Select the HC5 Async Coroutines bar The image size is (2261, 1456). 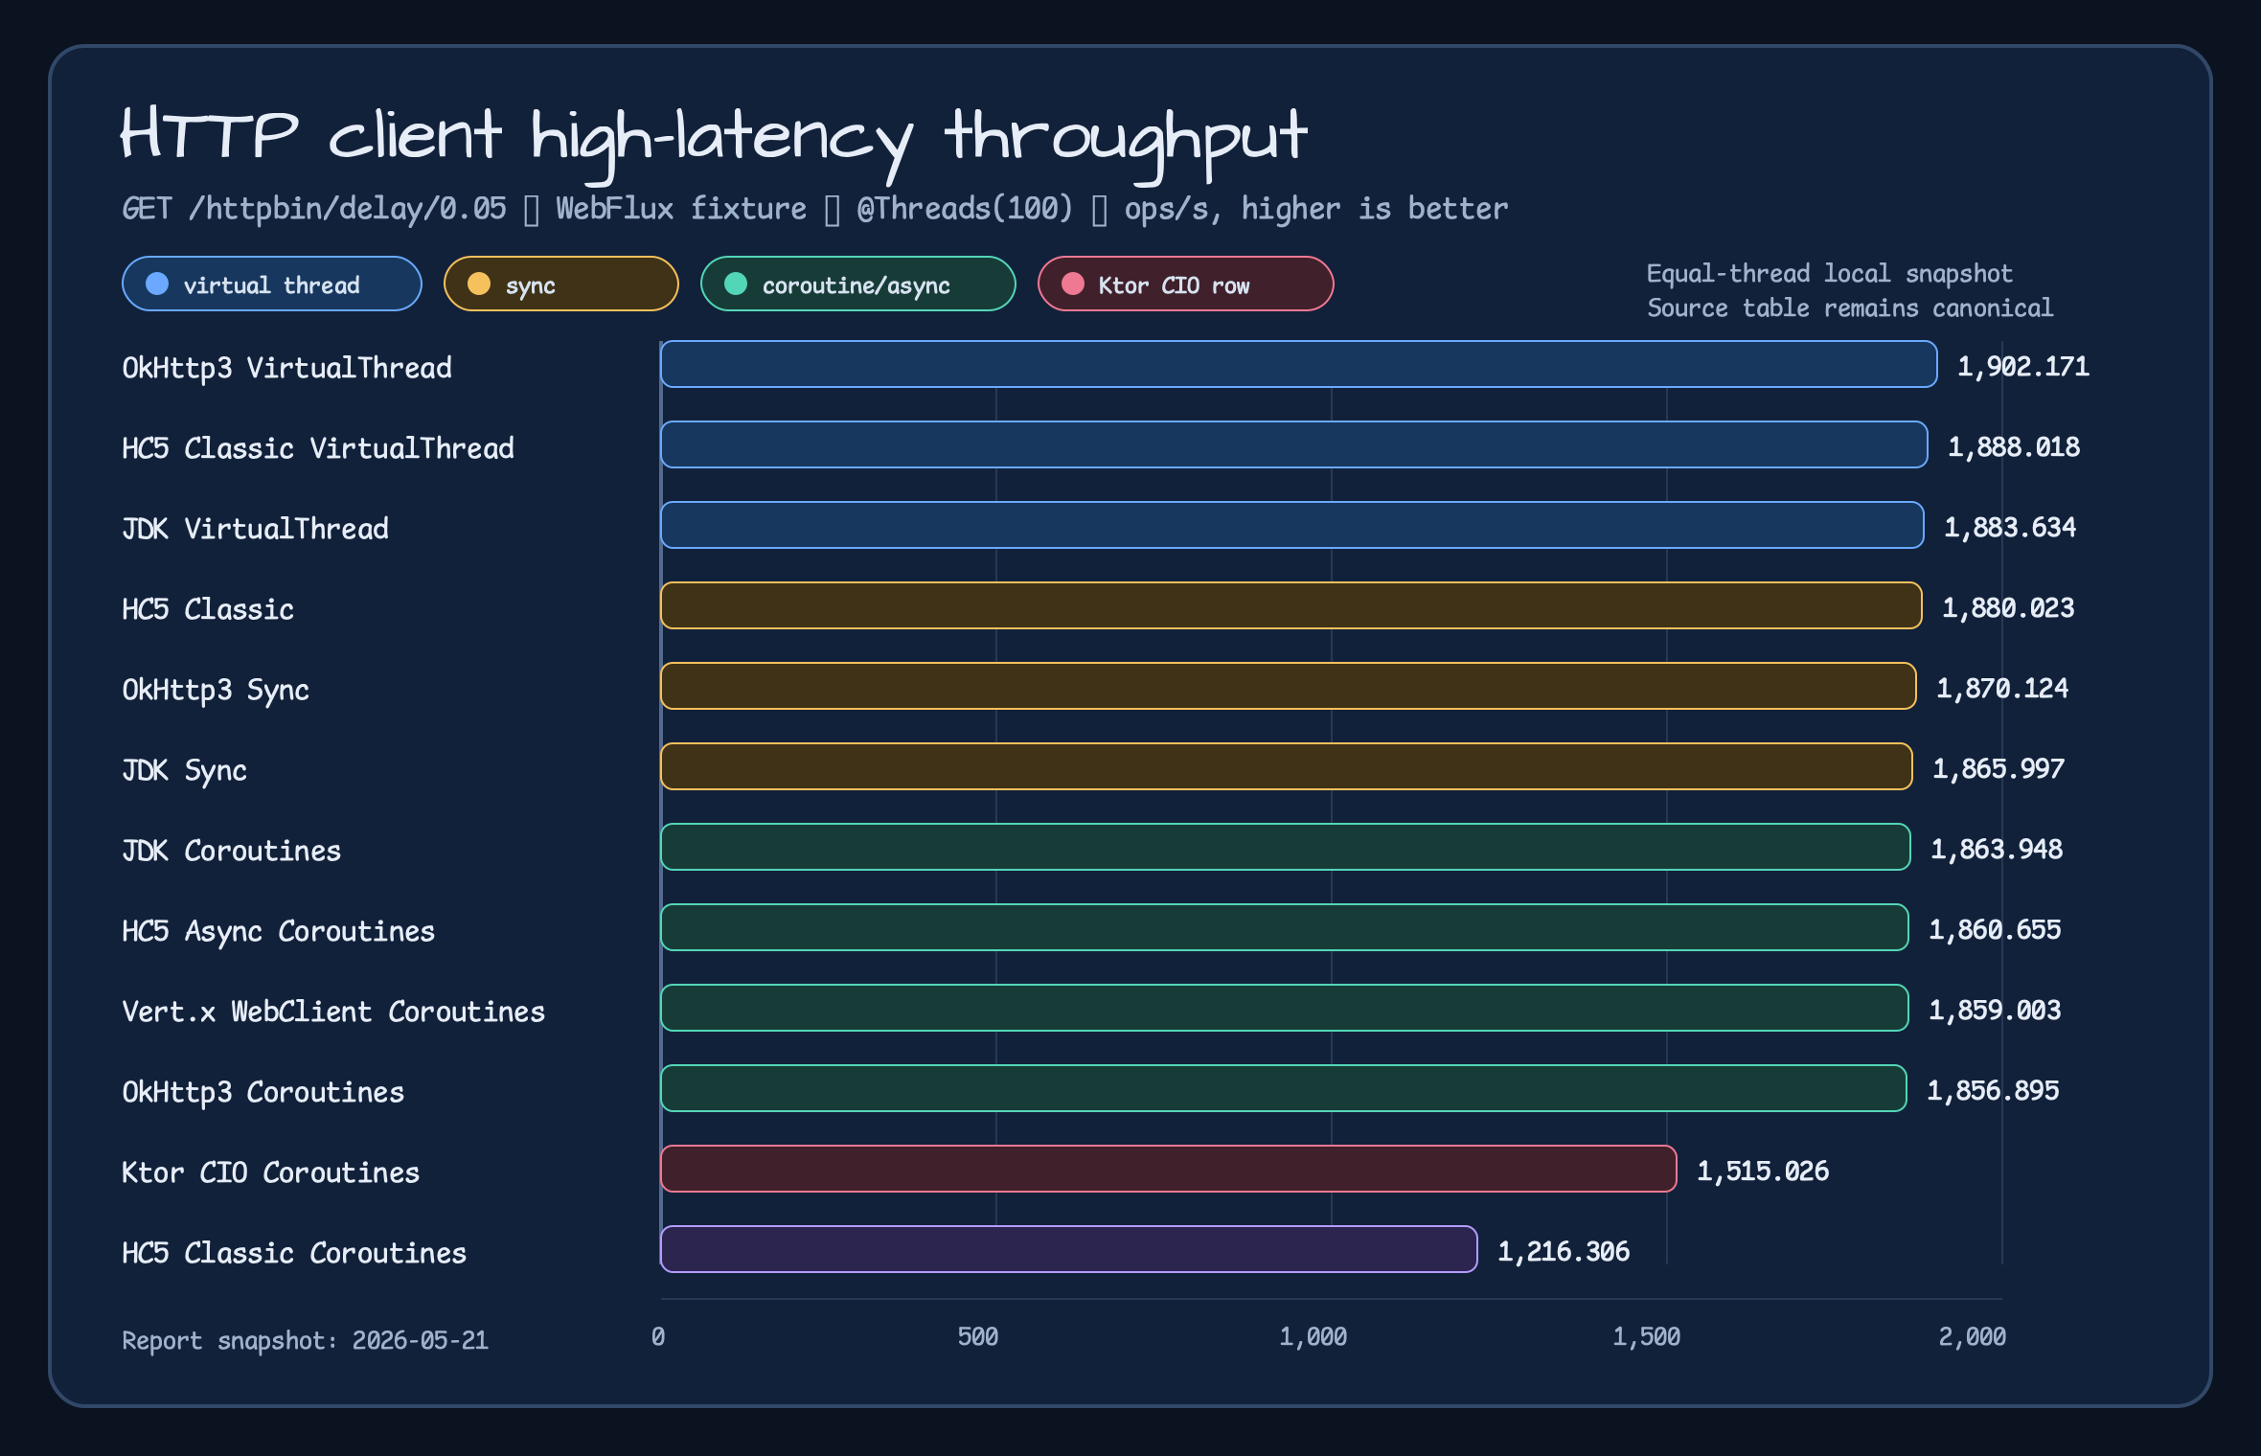[1285, 927]
